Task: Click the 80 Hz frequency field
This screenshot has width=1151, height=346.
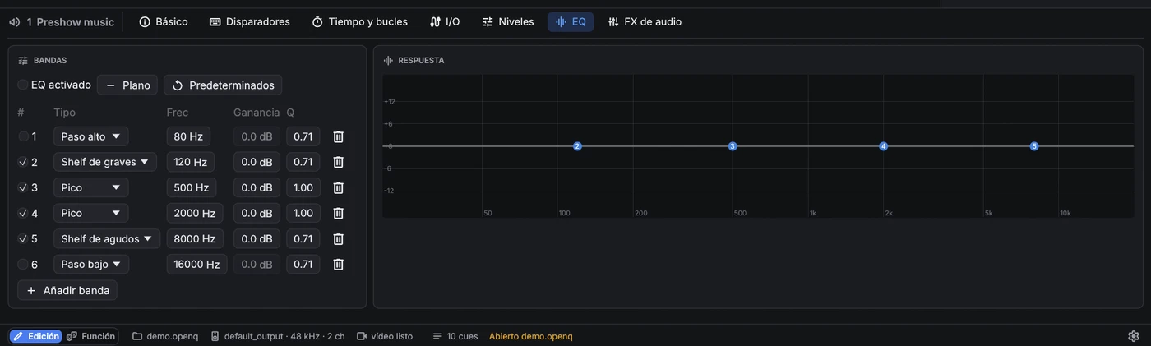Action: click(x=188, y=136)
